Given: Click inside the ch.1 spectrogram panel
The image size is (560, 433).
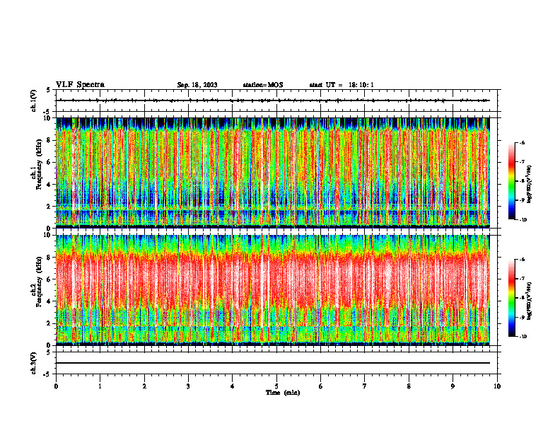Looking at the screenshot, I should (273, 173).
